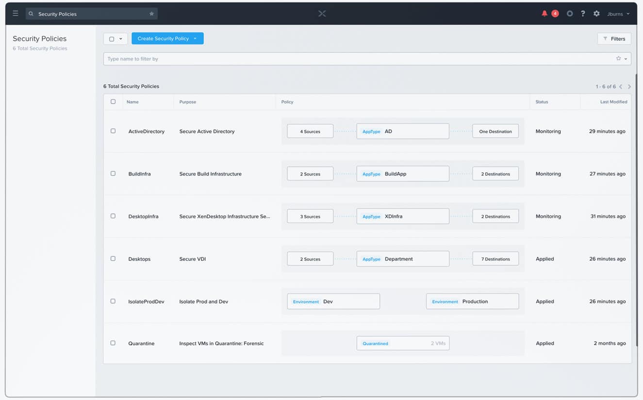Check the Quarantine policy row

(113, 343)
